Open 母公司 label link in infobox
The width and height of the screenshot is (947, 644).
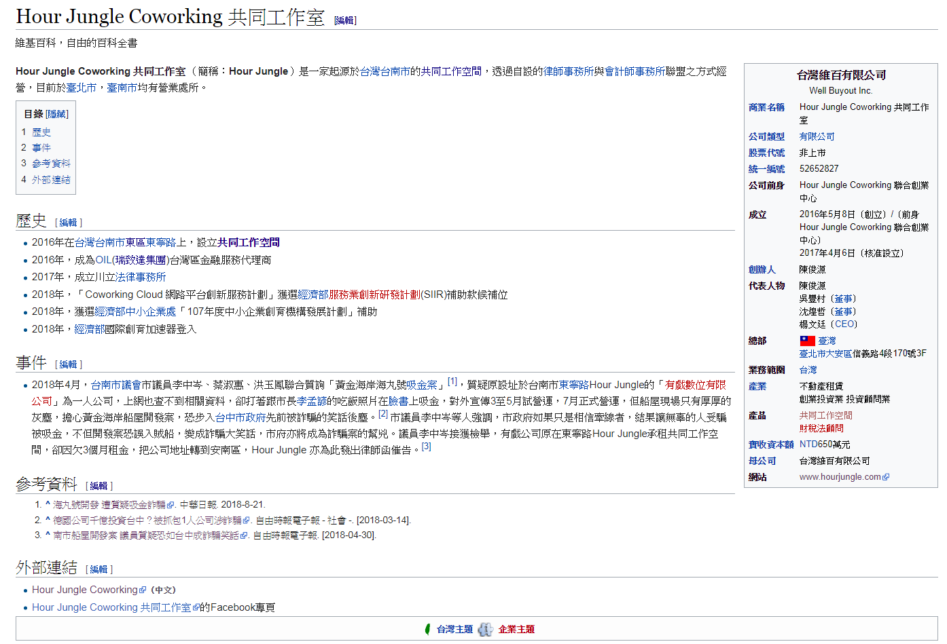tap(762, 461)
